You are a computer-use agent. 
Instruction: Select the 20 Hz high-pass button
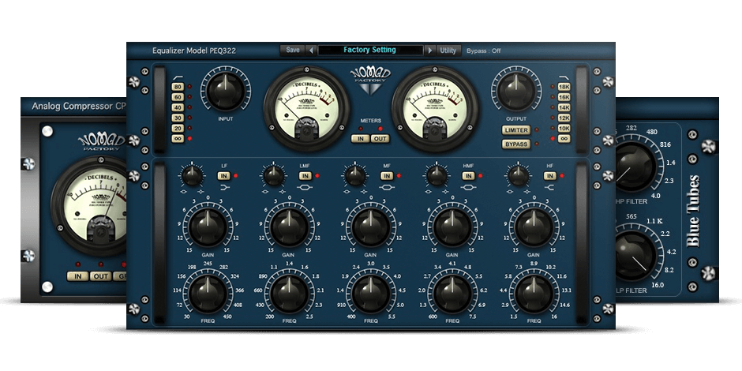click(178, 128)
